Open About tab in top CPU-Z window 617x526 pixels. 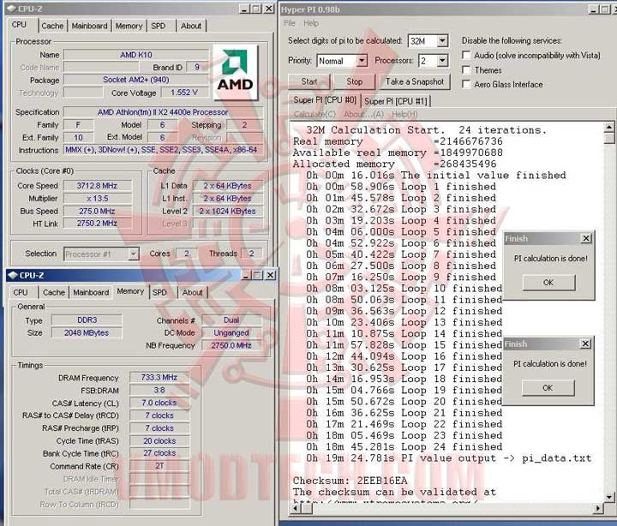[191, 26]
